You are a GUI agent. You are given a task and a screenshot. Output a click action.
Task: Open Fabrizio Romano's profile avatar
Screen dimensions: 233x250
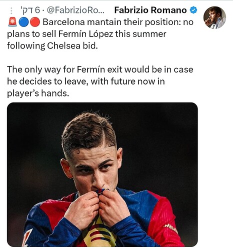point(214,17)
